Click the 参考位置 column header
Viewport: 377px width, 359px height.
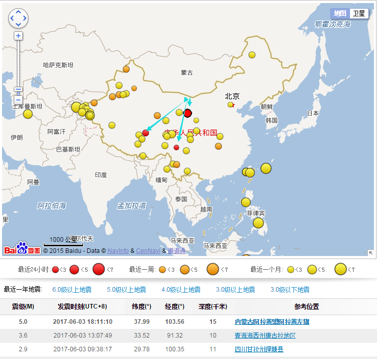click(307, 306)
